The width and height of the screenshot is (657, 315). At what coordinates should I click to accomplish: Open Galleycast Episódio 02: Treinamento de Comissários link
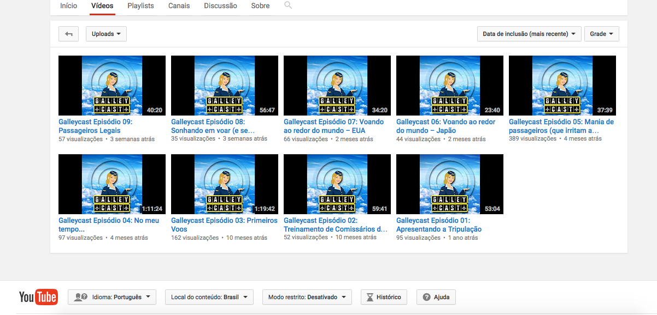(336, 225)
